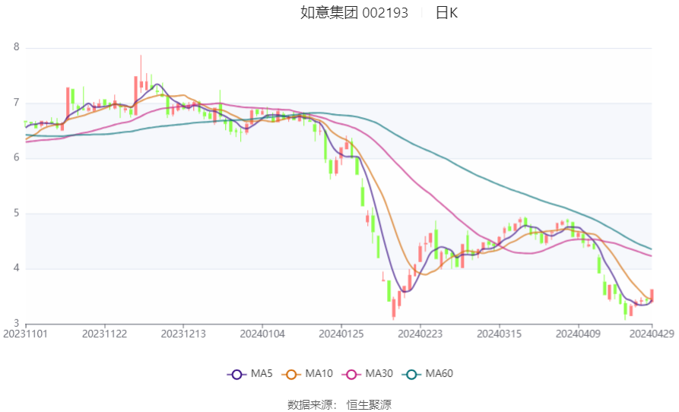Image resolution: width=679 pixels, height=412 pixels.
Task: Click the orange MA10 legend circle marker
Action: [x=291, y=374]
